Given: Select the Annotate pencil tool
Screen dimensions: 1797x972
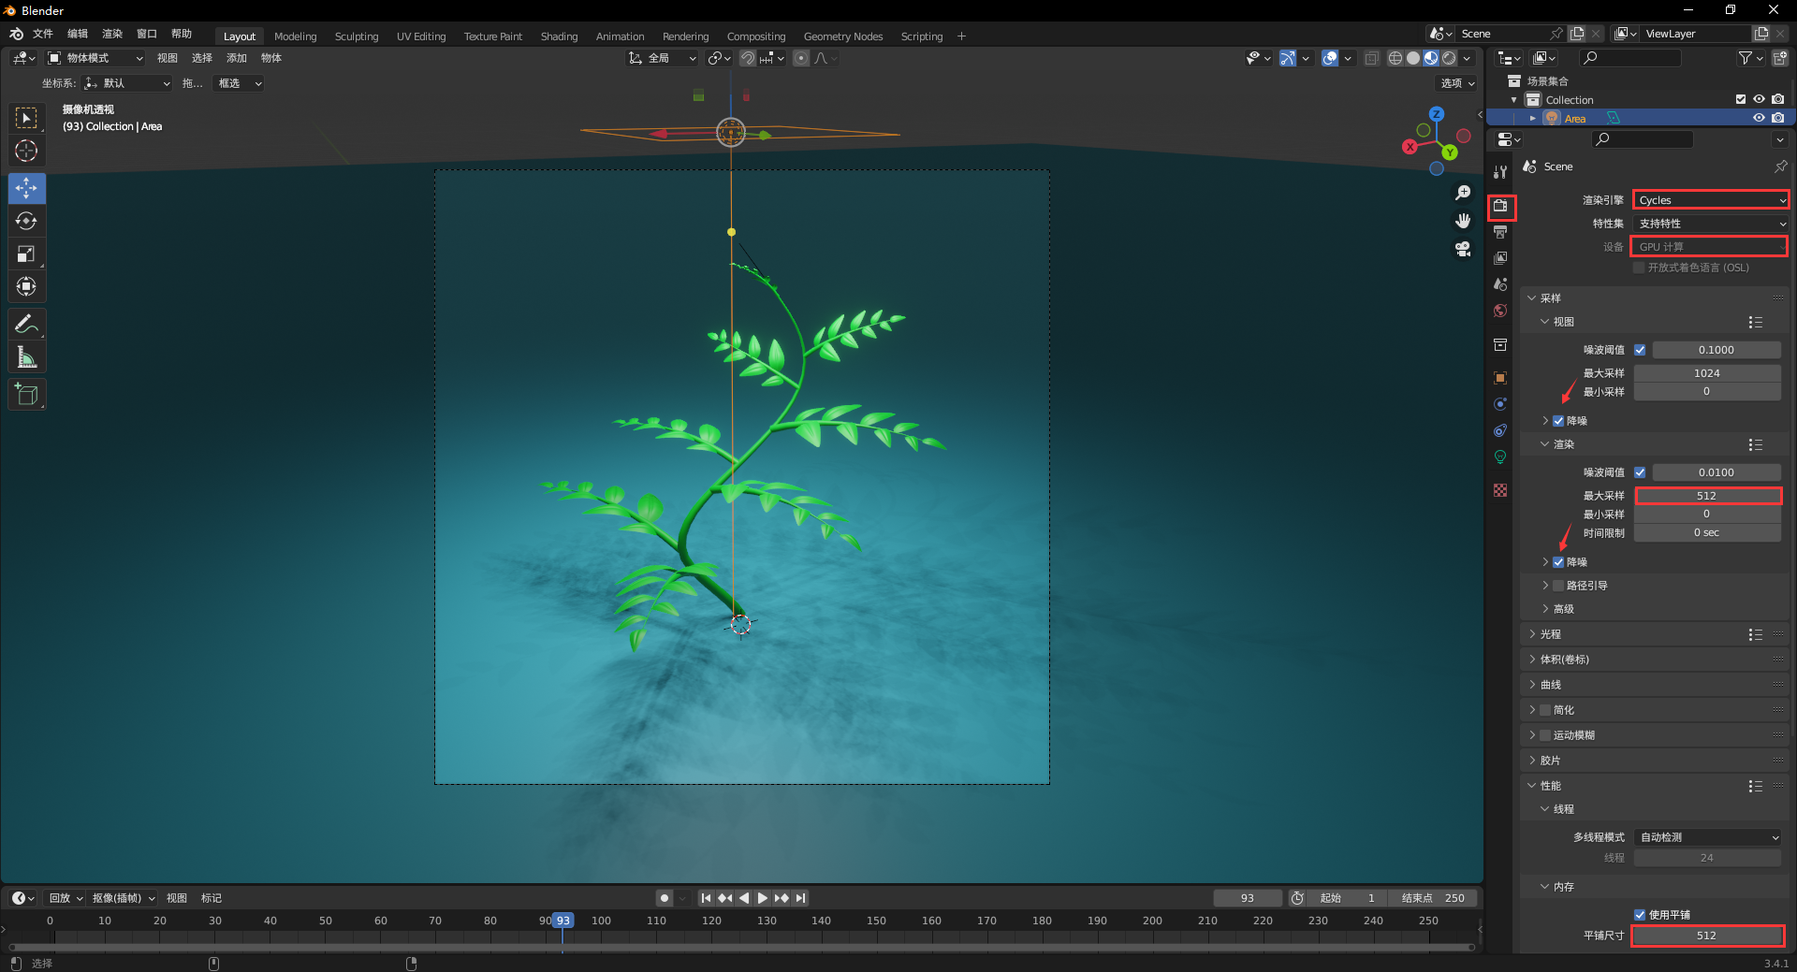Looking at the screenshot, I should pyautogui.click(x=26, y=324).
